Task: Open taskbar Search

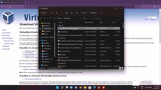Action: [x=62, y=87]
